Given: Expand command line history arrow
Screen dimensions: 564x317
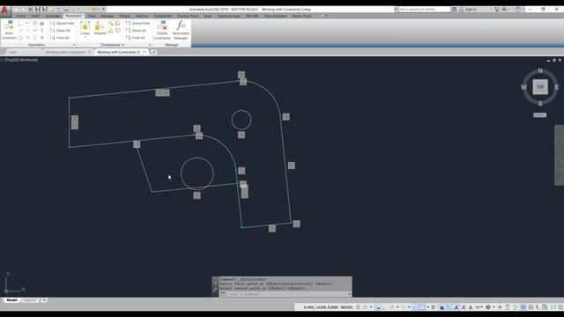Looking at the screenshot, I should coord(349,294).
